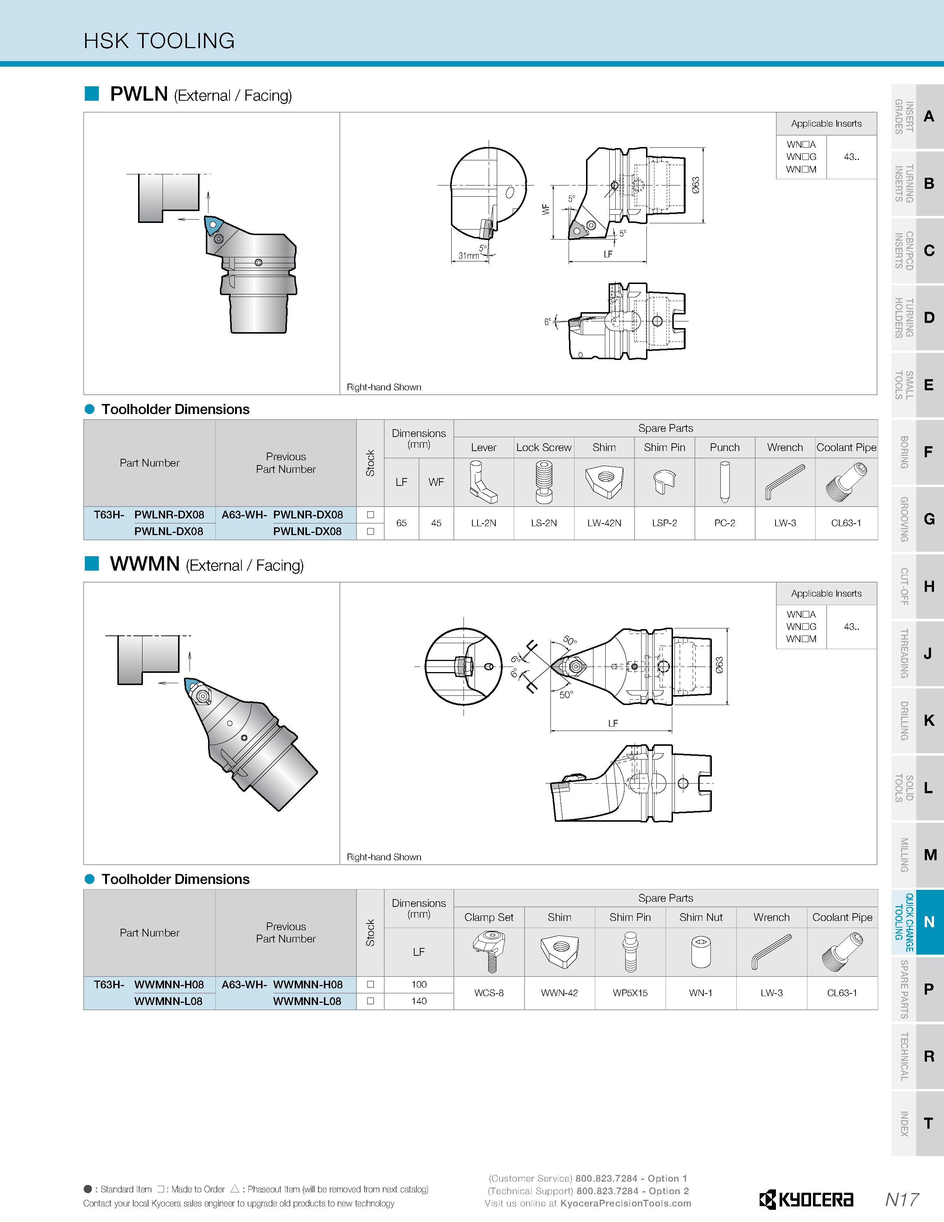Click stock box for PWLNL-DX08
944x1222 pixels.
click(370, 531)
